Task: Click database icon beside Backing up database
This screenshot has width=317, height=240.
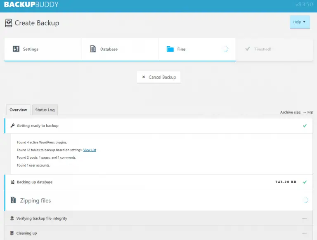Action: pos(12,182)
